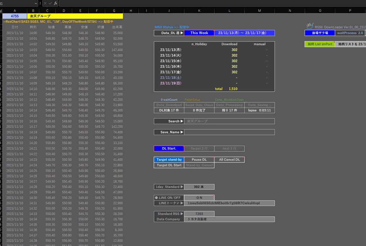Click the Download count for 23/11/15(水)
Viewport: 366px width, 246px height.
(234, 61)
